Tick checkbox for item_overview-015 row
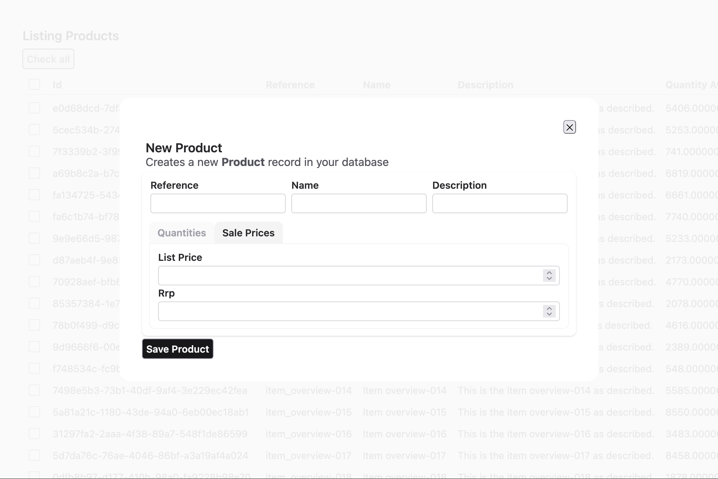Image resolution: width=718 pixels, height=479 pixels. [34, 412]
